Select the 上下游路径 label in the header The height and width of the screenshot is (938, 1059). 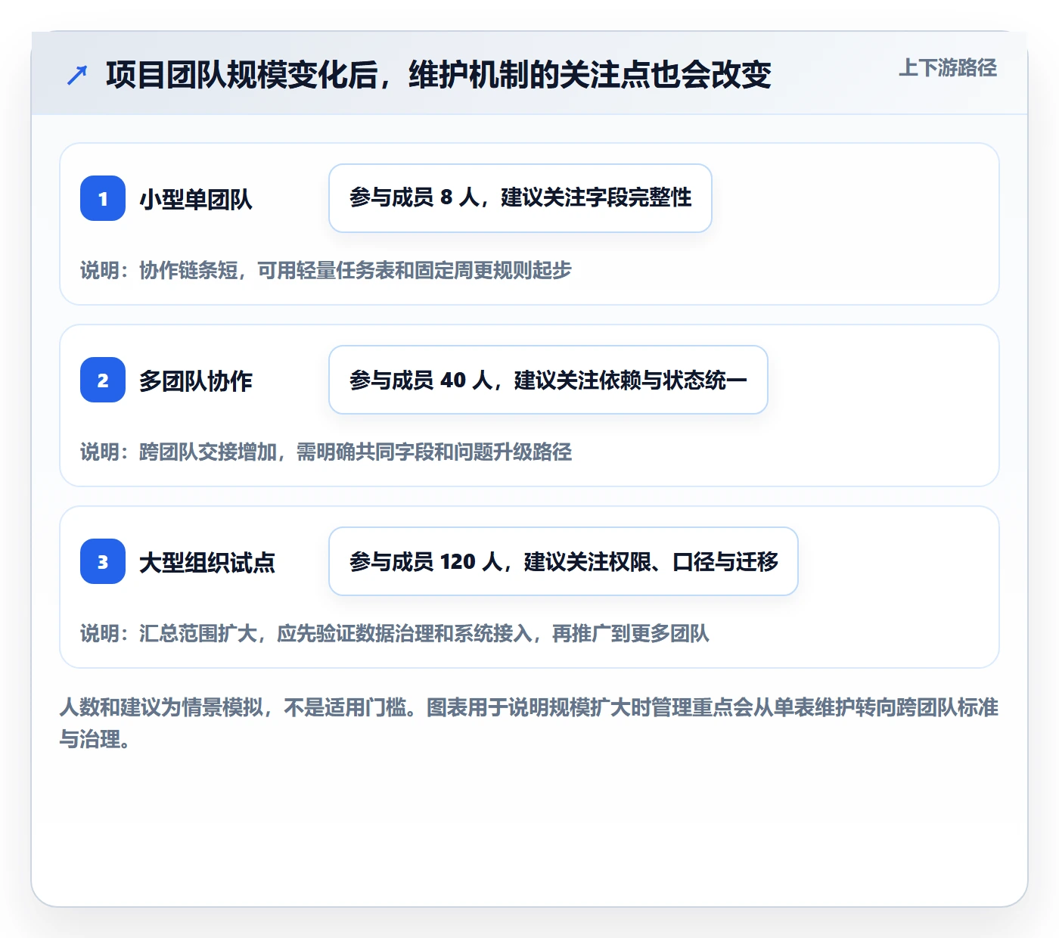pyautogui.click(x=948, y=68)
